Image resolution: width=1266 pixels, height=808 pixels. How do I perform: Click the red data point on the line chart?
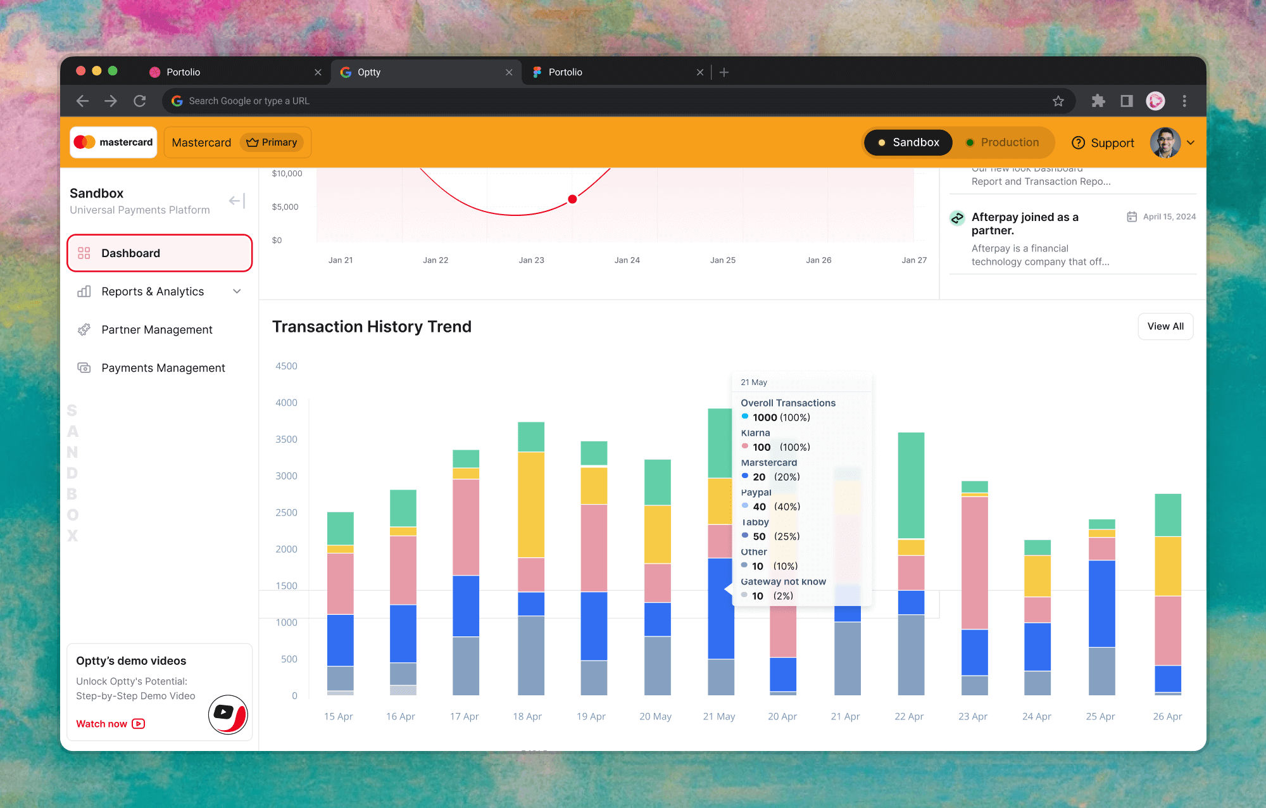tap(572, 199)
